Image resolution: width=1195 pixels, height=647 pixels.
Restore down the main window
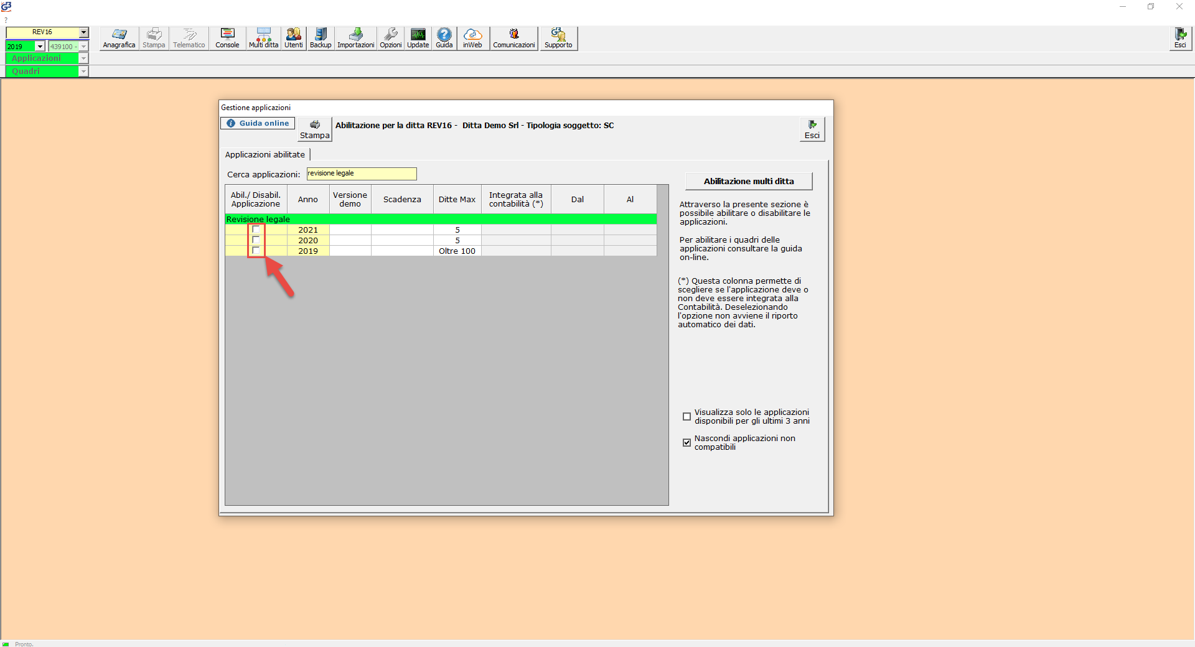point(1151,6)
